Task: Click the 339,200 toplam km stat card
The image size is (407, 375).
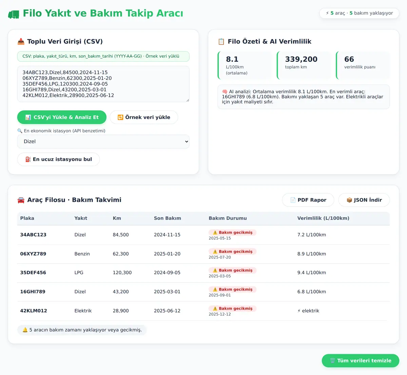Action: pyautogui.click(x=304, y=65)
